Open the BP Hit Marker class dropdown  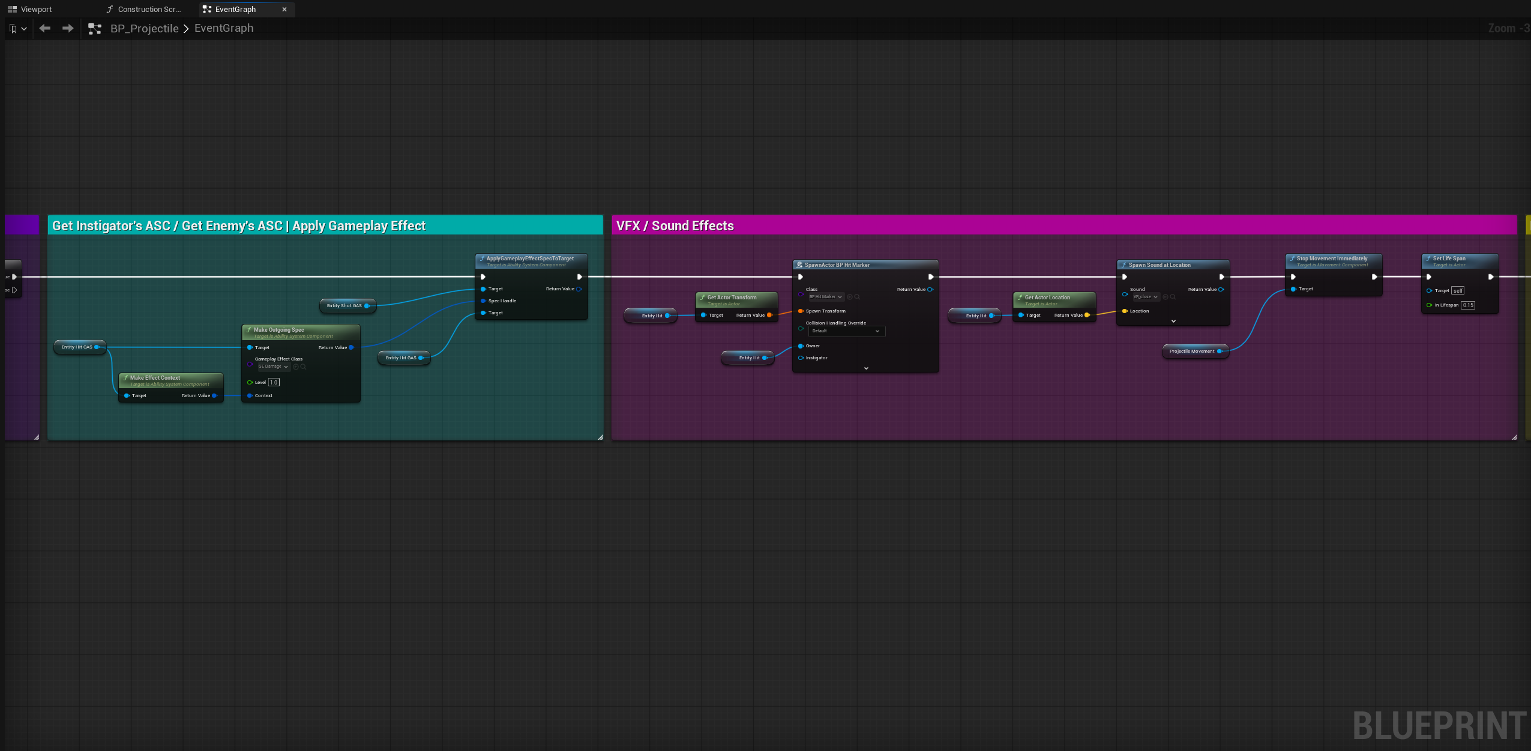825,297
